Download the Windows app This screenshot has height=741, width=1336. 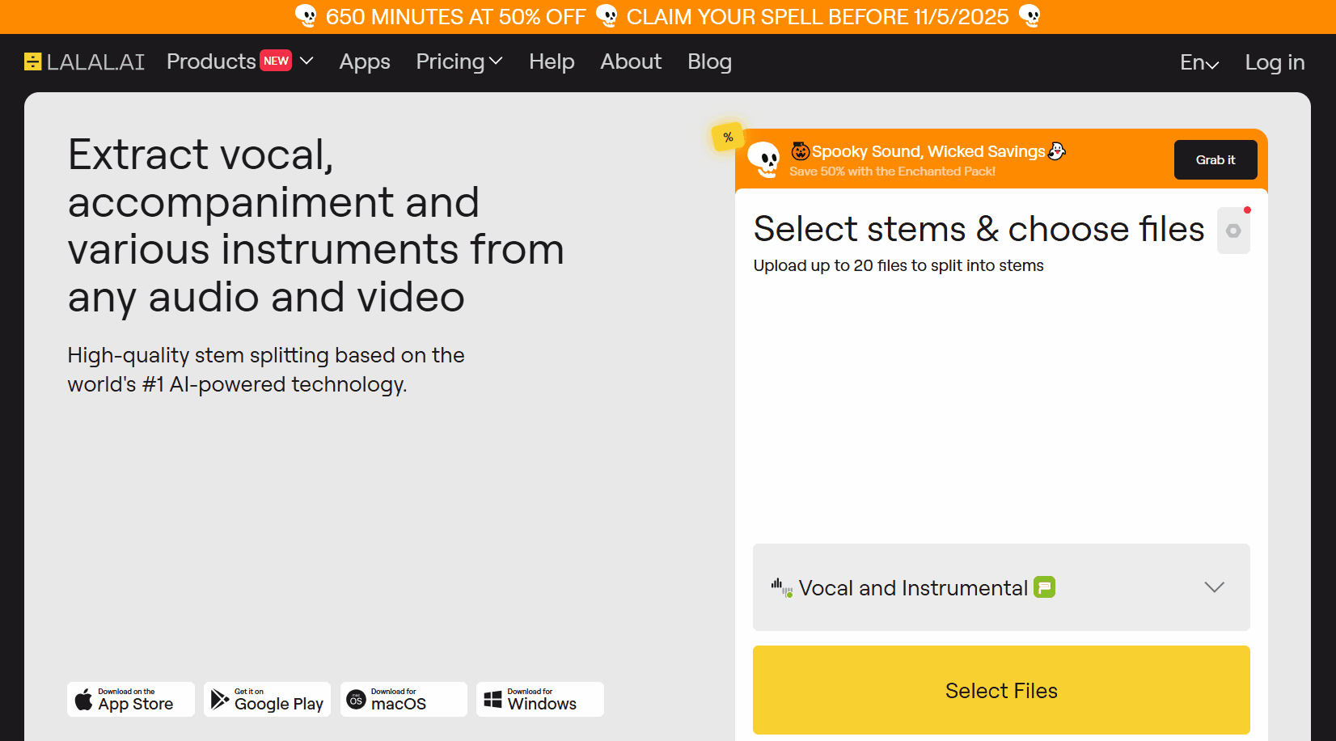[540, 699]
